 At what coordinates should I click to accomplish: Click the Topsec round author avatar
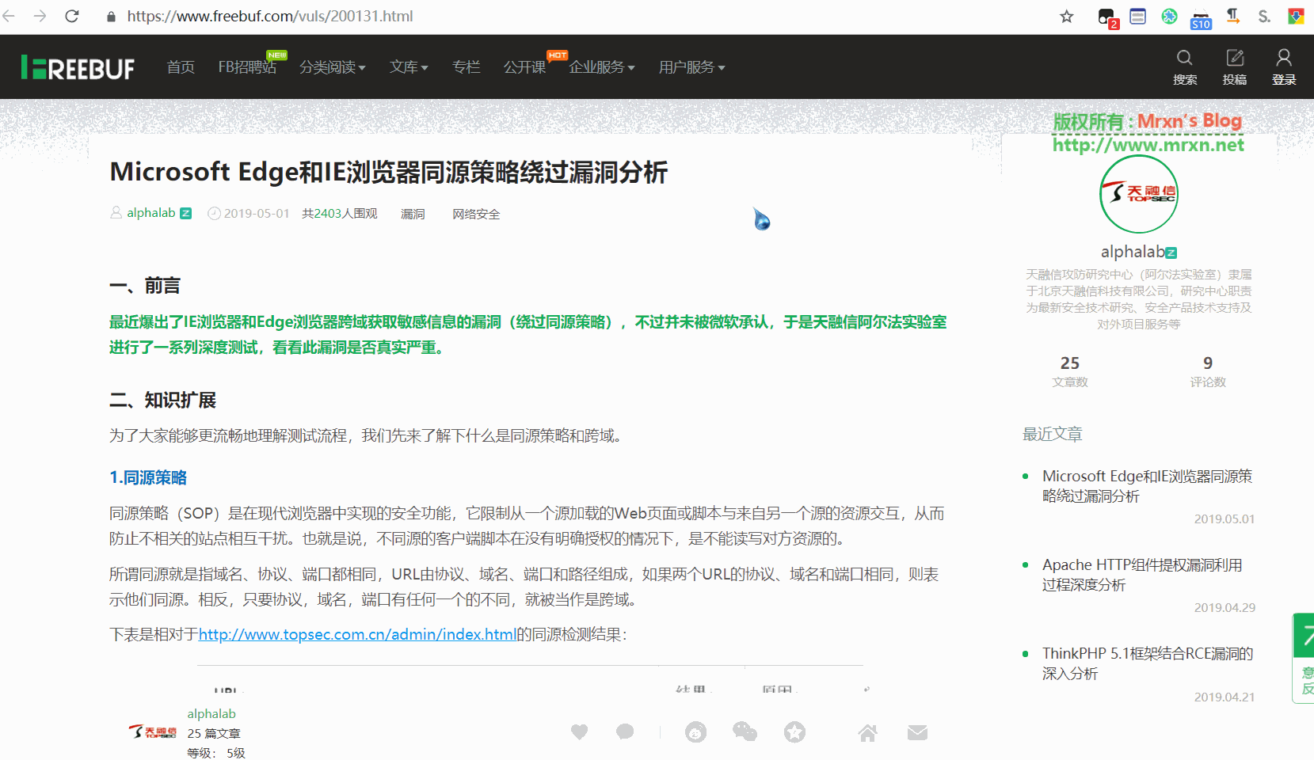click(1139, 194)
